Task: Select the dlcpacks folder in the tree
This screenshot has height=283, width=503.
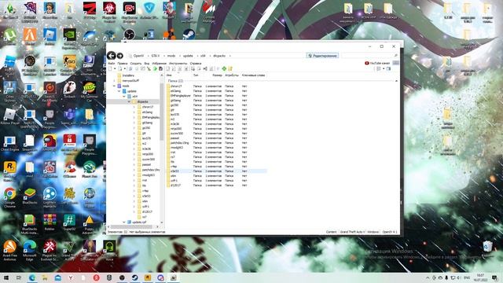Action: point(142,101)
